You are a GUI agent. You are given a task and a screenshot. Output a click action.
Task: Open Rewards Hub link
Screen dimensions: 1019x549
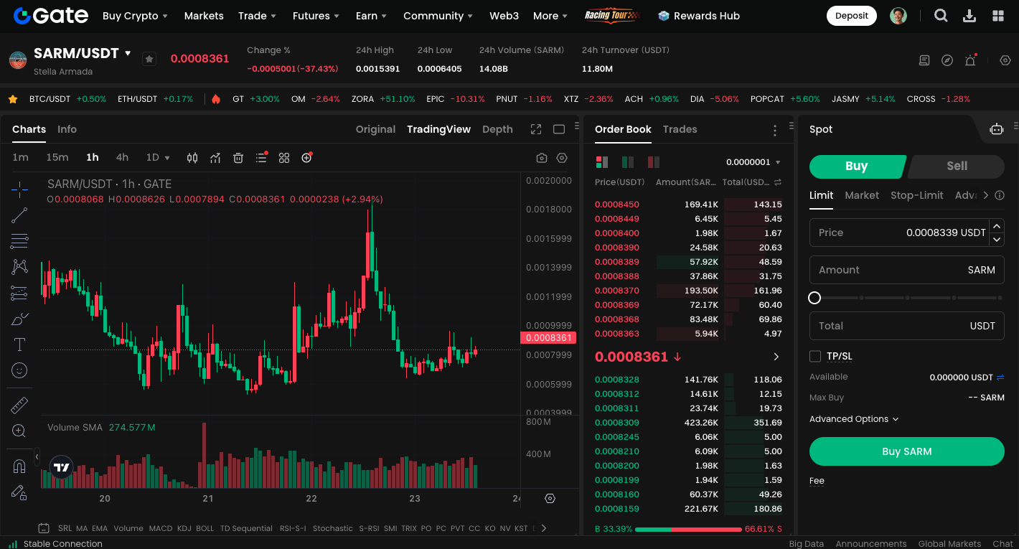tap(699, 16)
